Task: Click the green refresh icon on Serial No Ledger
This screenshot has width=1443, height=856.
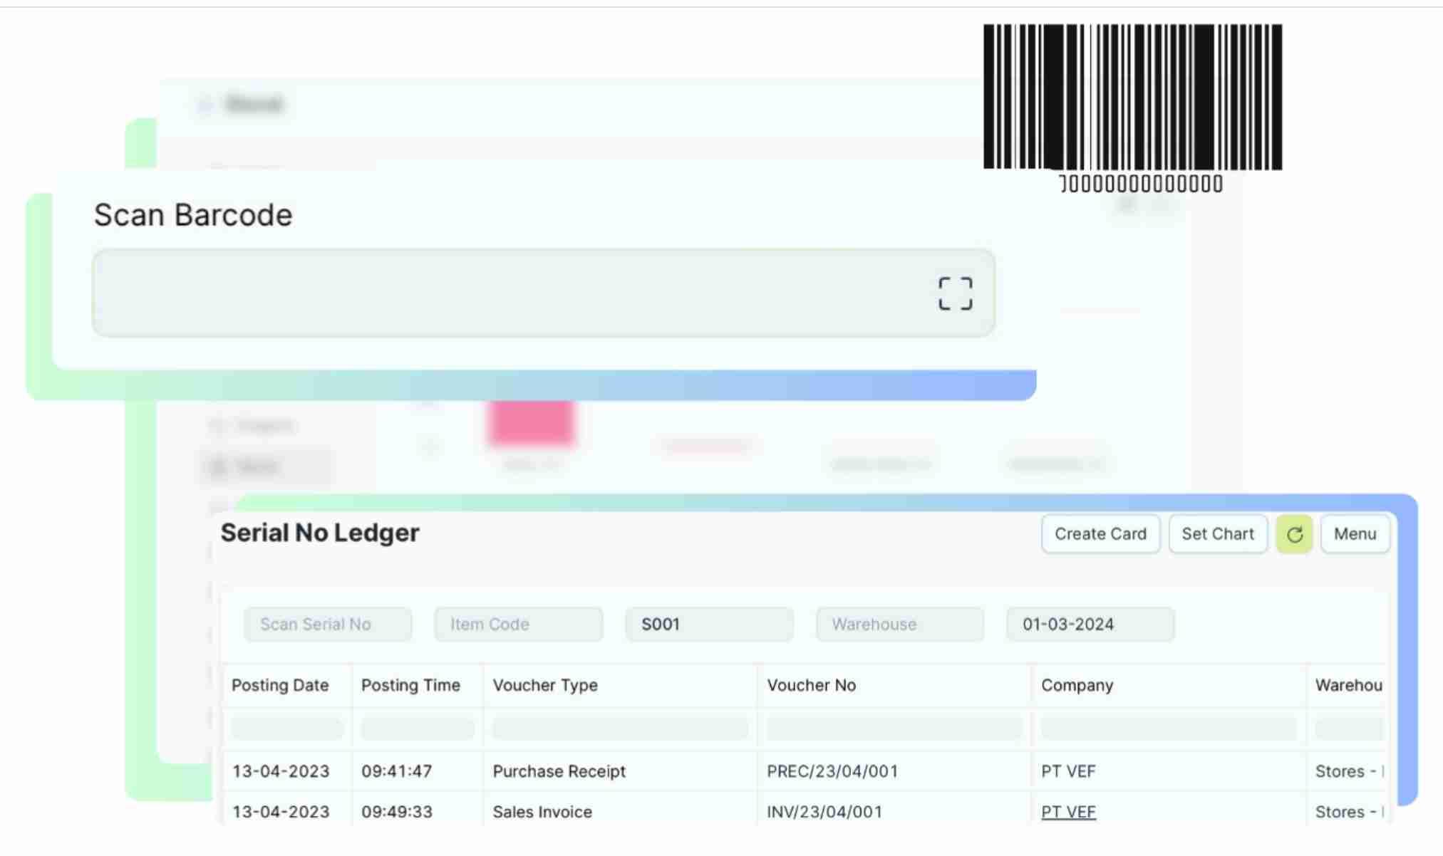Action: coord(1295,533)
